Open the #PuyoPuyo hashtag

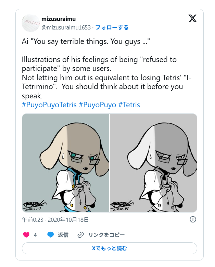pyautogui.click(x=97, y=105)
